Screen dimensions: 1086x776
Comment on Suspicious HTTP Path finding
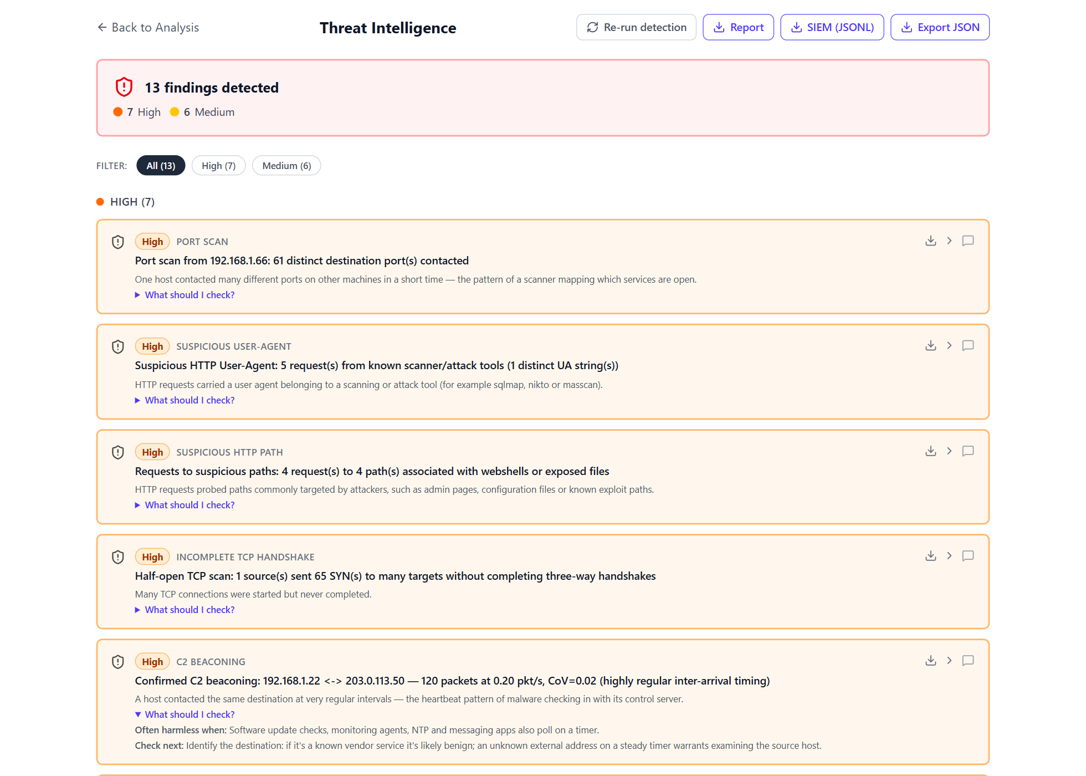(x=968, y=451)
